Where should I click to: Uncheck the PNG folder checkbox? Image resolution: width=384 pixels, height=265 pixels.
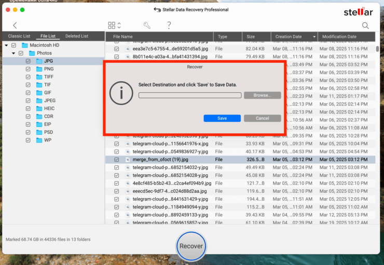pyautogui.click(x=28, y=69)
